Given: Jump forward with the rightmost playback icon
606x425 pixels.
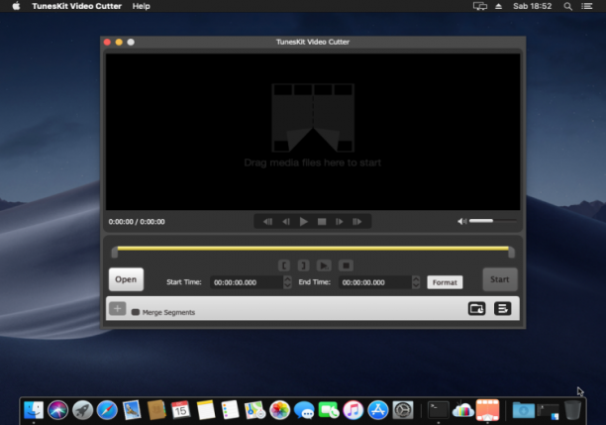Looking at the screenshot, I should [357, 222].
